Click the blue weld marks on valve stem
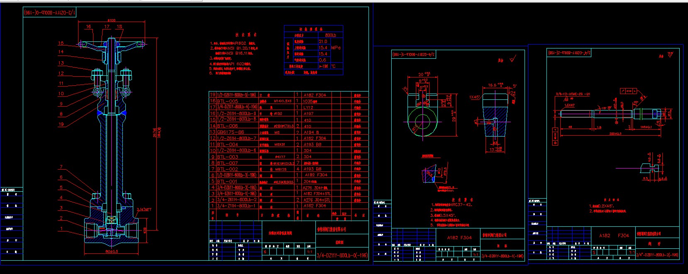This screenshot has height=274, width=688. [x=100, y=112]
